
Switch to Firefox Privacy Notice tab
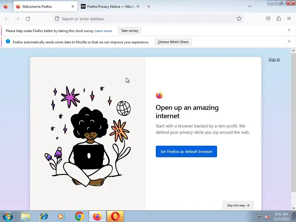click(110, 6)
